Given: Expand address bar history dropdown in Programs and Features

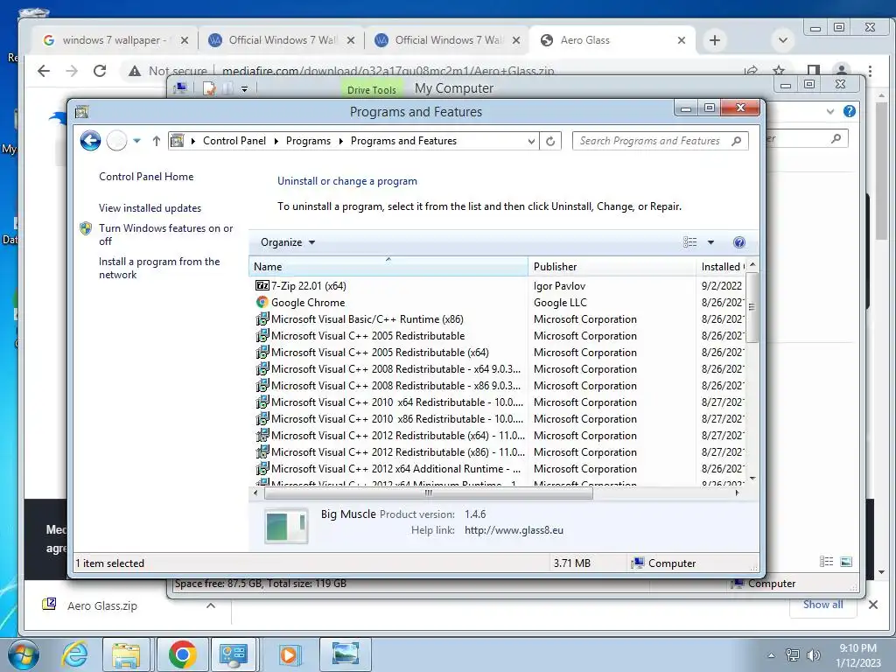Looking at the screenshot, I should (x=531, y=141).
